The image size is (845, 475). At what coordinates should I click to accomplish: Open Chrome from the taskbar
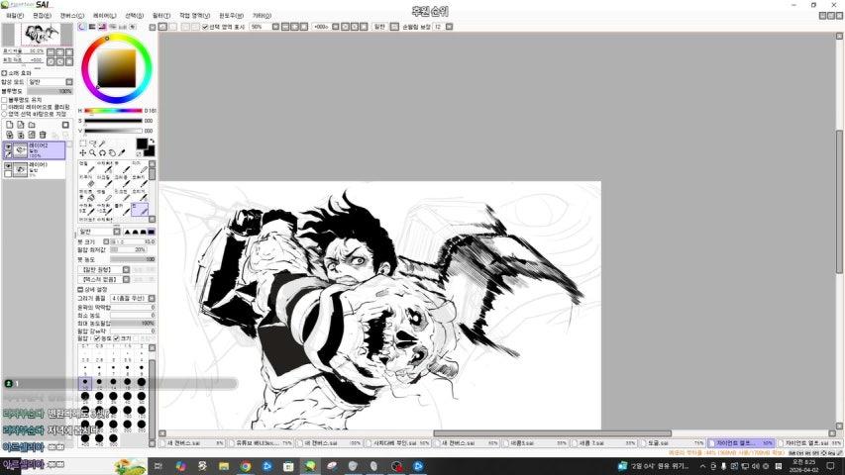point(246,466)
